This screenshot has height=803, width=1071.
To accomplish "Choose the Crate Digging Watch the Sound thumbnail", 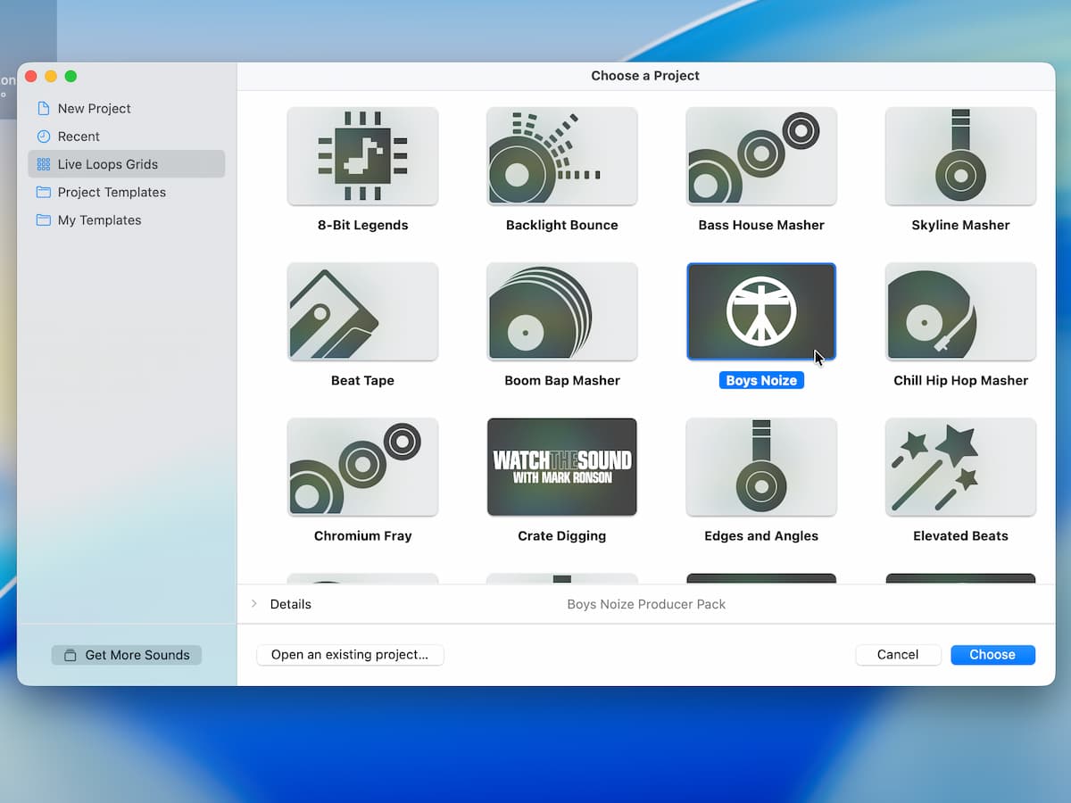I will [562, 467].
